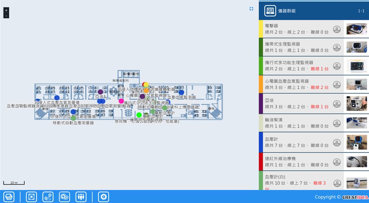Select the geofence area tool
This screenshot has height=203, width=369.
pos(64,197)
